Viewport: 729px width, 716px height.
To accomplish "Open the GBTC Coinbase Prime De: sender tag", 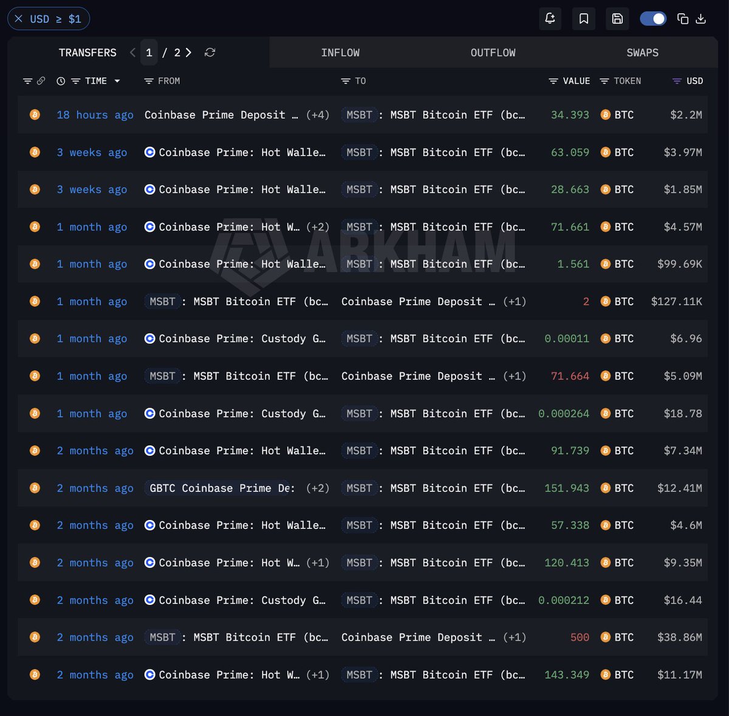I will (x=220, y=488).
